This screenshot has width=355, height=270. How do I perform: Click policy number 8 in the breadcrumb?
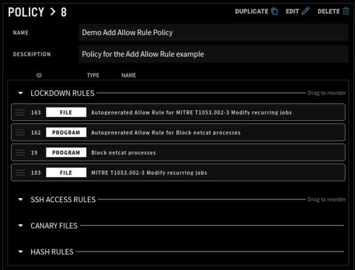[x=63, y=12]
